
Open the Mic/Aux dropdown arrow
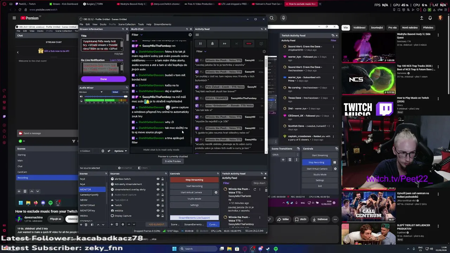[x=102, y=92]
